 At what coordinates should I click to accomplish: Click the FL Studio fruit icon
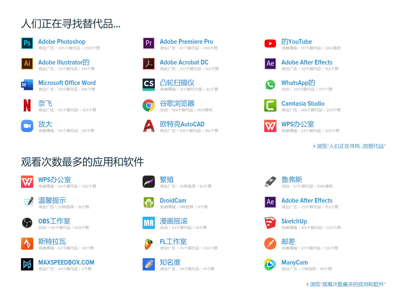click(x=149, y=244)
